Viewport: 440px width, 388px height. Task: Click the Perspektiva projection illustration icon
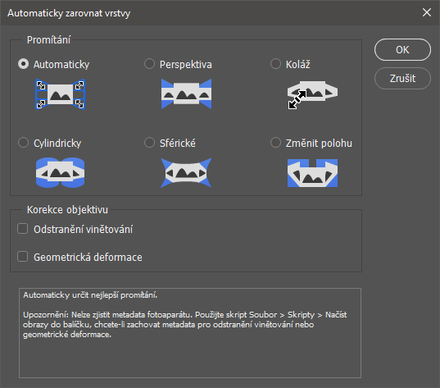tap(186, 94)
